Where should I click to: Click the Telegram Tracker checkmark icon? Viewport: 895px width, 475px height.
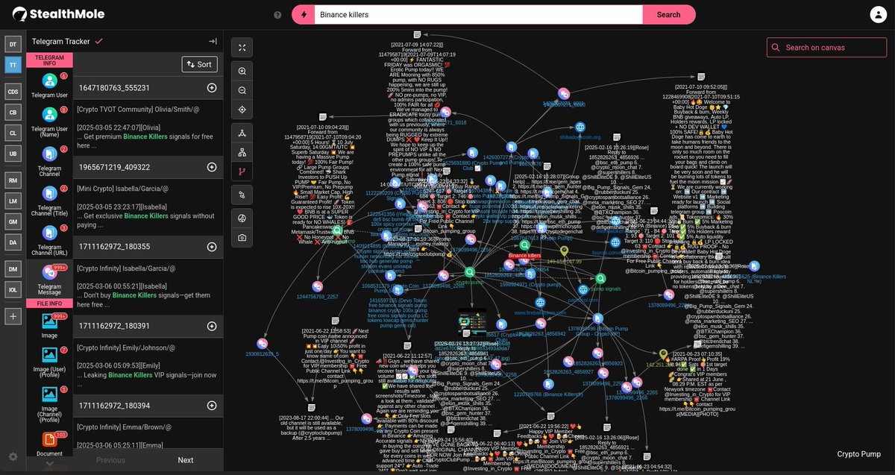tap(99, 41)
